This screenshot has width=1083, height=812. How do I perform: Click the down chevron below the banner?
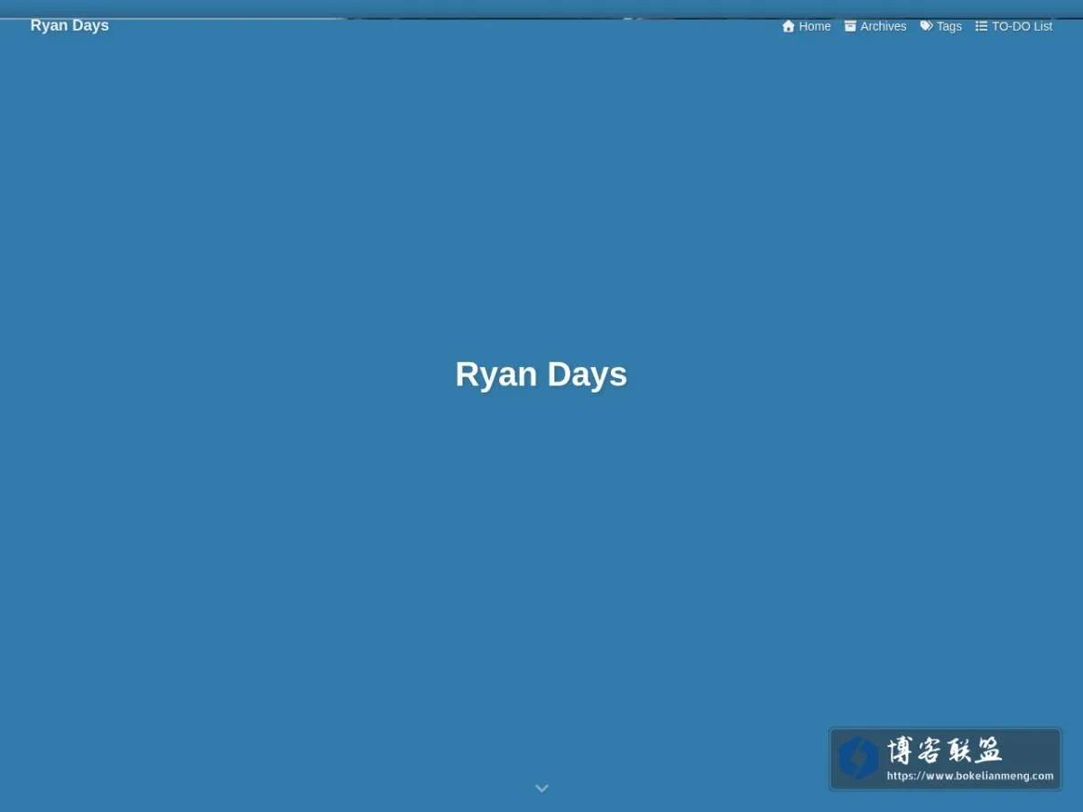click(541, 788)
